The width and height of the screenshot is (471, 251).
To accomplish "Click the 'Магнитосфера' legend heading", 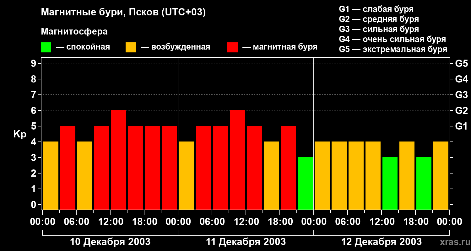I will (74, 32).
